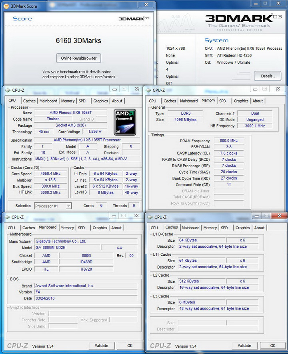Click CPU-Z title icon in Memory tab window
Screen dimensions: 288x354
[x=148, y=90]
